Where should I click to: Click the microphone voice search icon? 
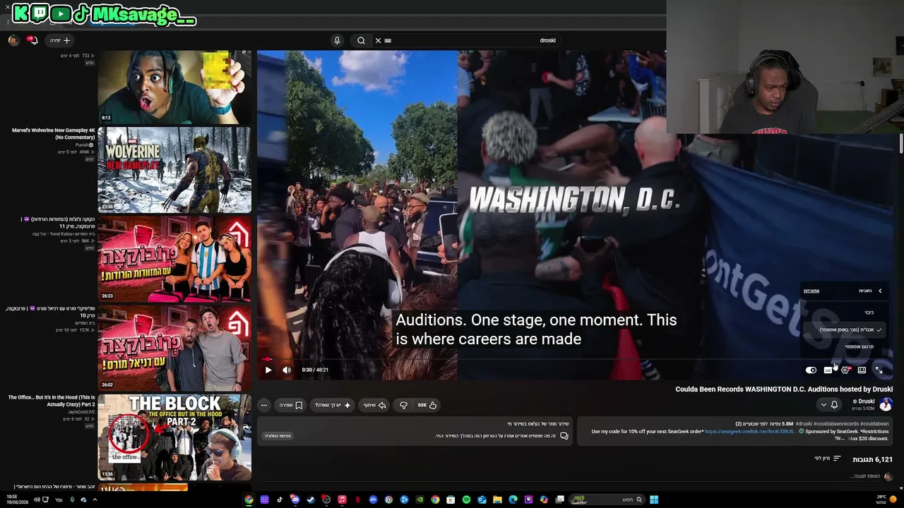(337, 40)
